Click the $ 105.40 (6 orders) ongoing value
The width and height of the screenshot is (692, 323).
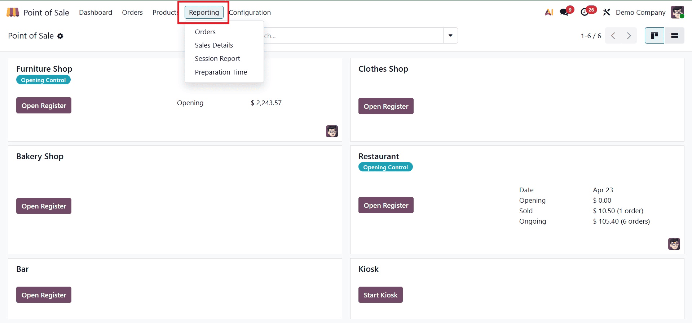point(621,221)
